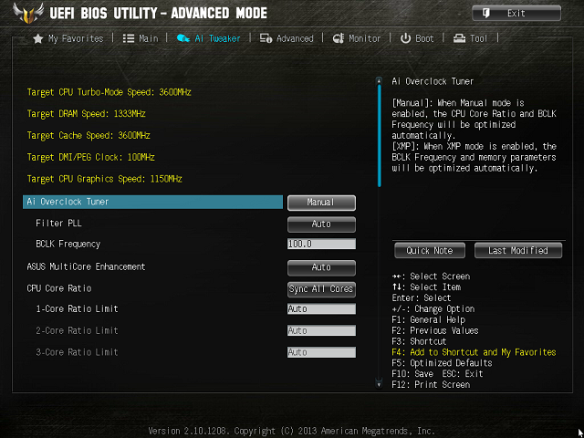The image size is (584, 438).
Task: Open ASUS MultiCore Enhancement Auto selector
Action: pyautogui.click(x=321, y=267)
